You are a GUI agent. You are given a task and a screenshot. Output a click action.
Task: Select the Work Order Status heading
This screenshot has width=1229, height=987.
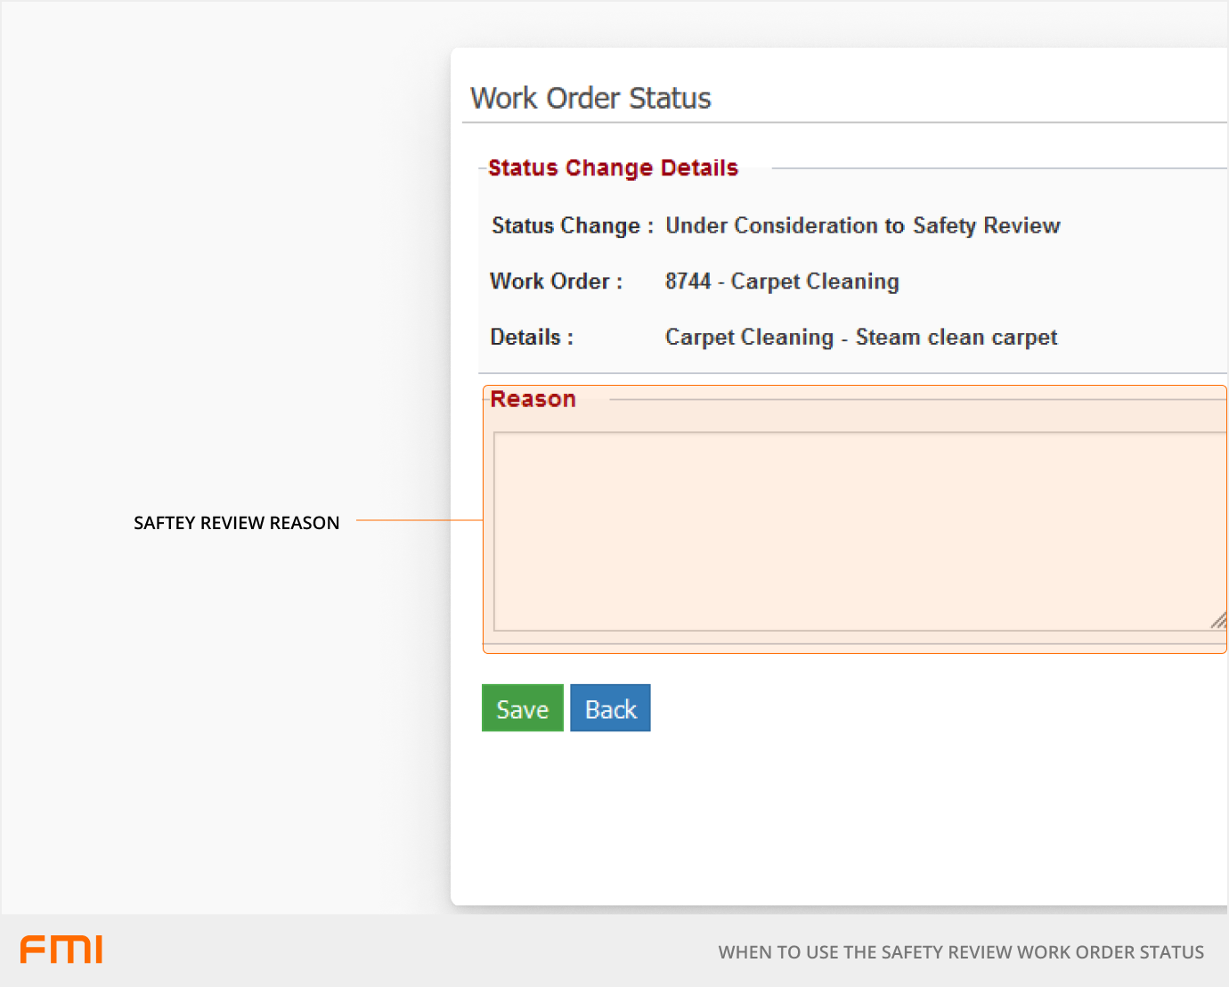tap(590, 98)
